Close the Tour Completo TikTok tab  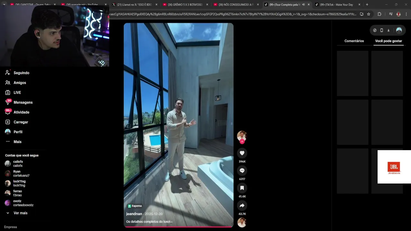click(309, 4)
